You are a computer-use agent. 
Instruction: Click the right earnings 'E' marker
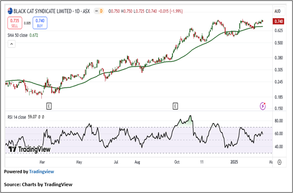tap(175, 106)
